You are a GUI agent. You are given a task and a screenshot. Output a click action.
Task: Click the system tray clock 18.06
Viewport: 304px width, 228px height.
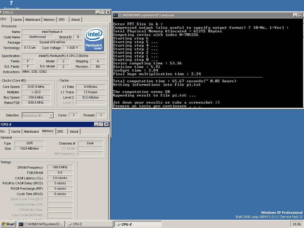click(x=297, y=224)
